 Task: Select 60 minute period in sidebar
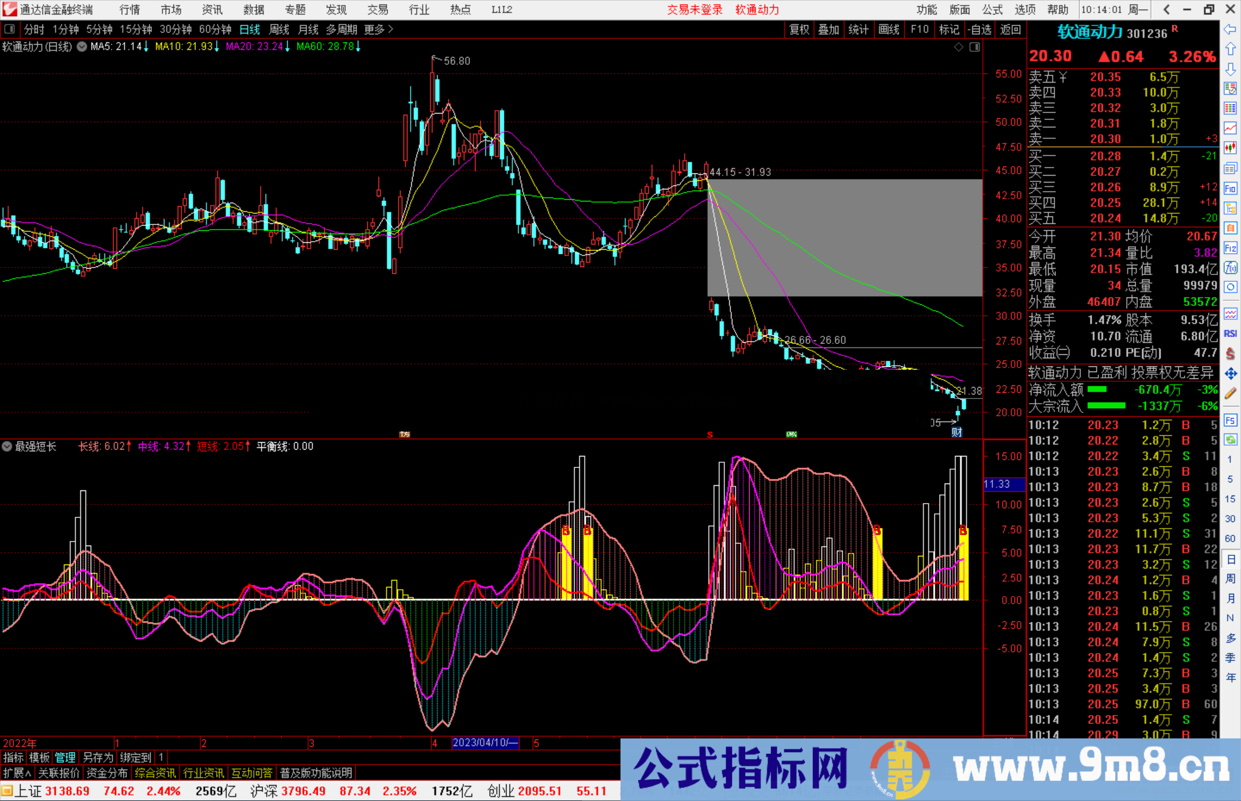tap(1230, 539)
